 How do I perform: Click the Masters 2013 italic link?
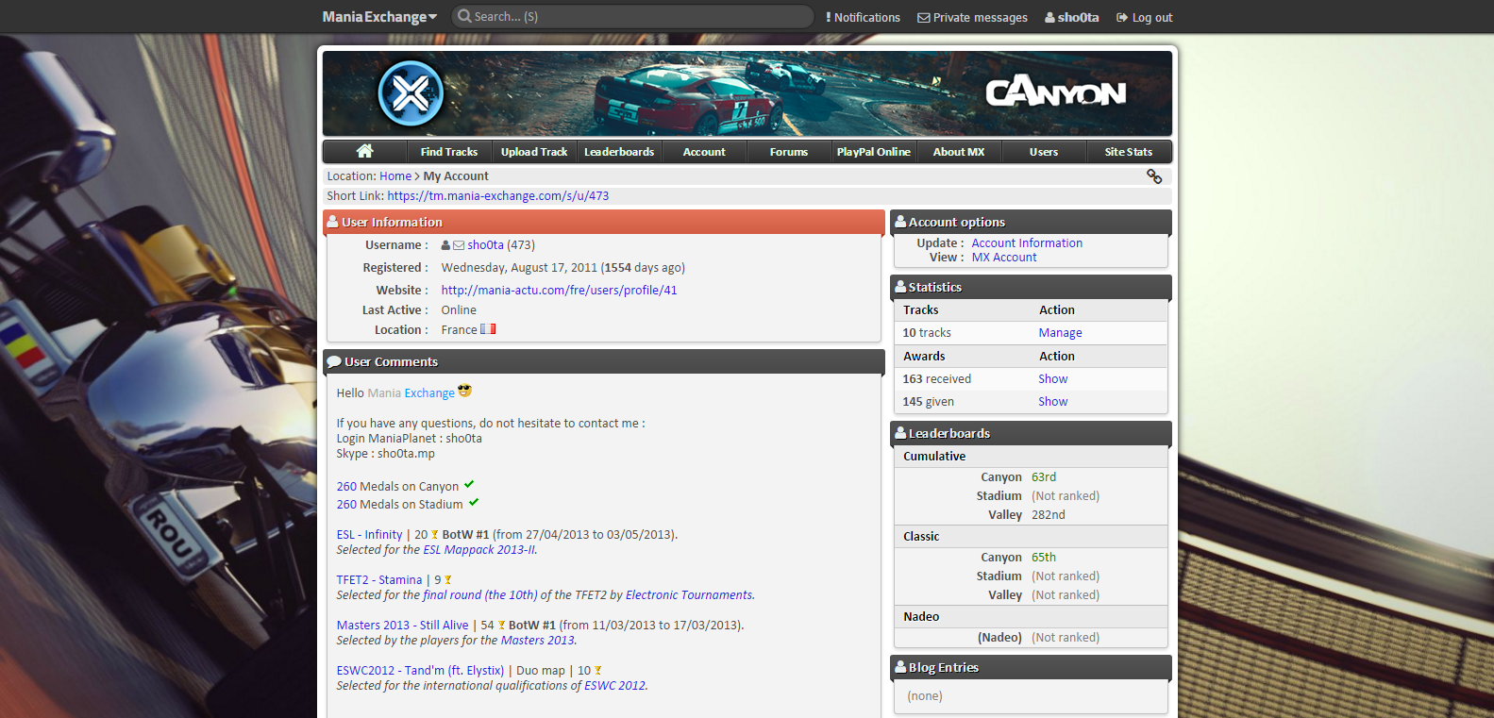538,641
